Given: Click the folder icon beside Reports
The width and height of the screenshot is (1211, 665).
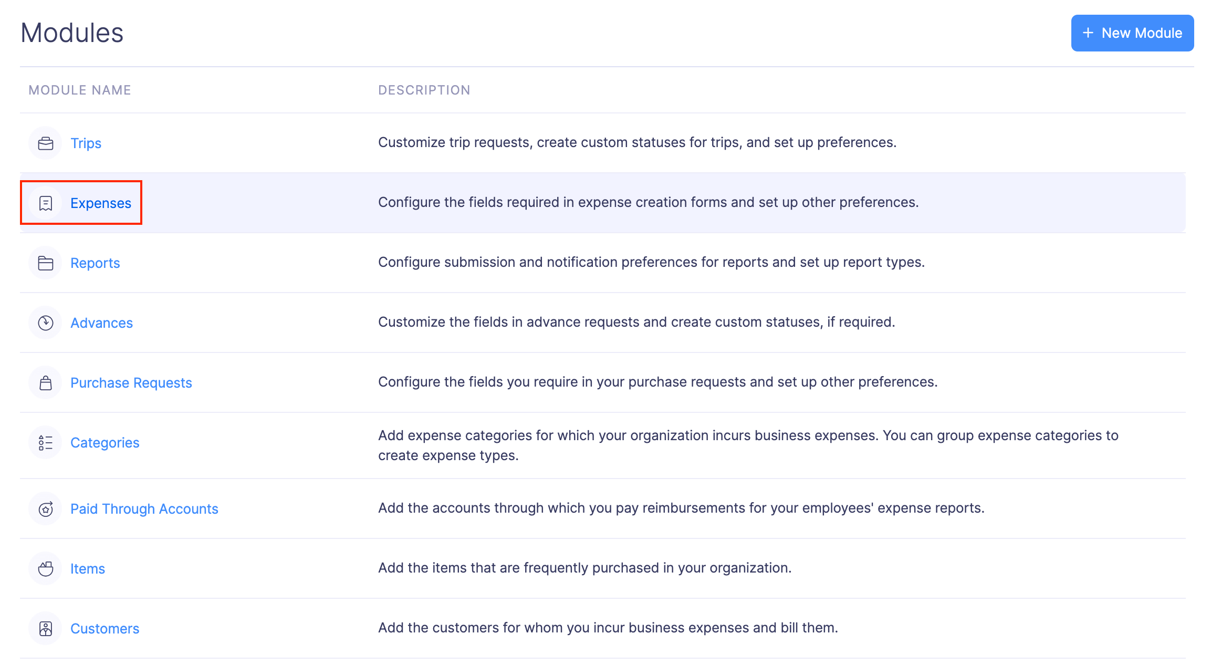Looking at the screenshot, I should (45, 263).
